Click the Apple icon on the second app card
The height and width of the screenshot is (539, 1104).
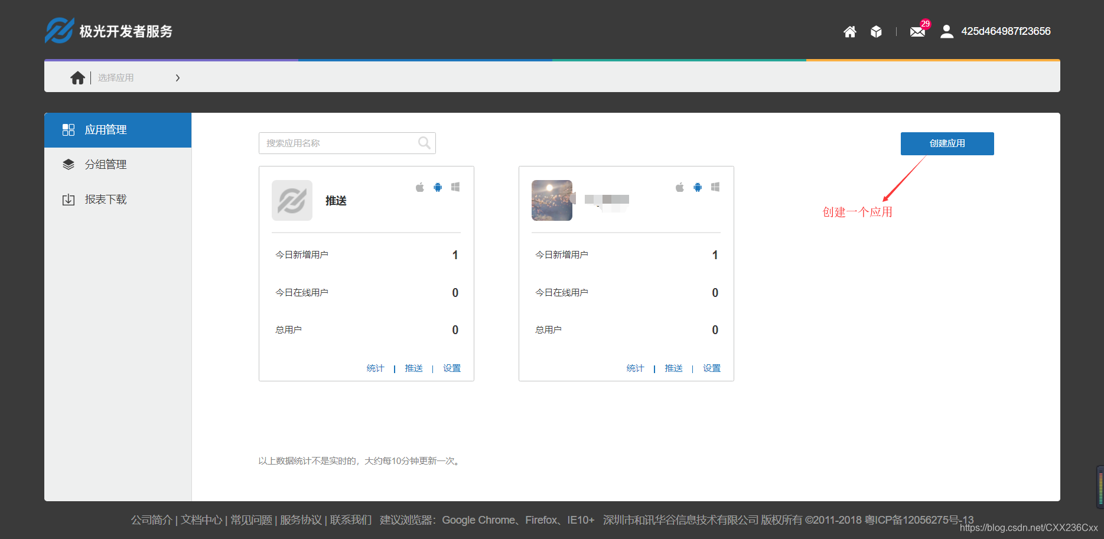[x=680, y=187]
